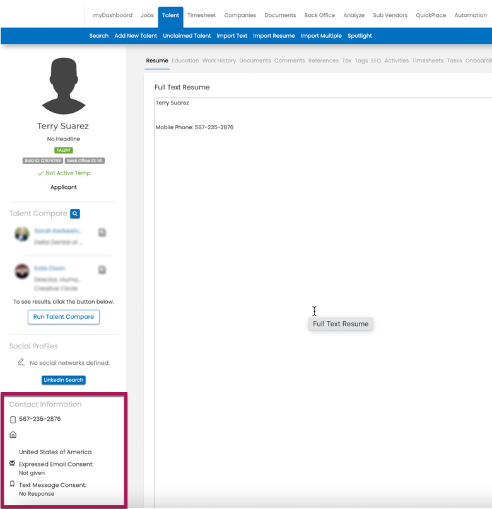Click the green TALENT badge
Image resolution: width=492 pixels, height=509 pixels.
click(x=64, y=151)
